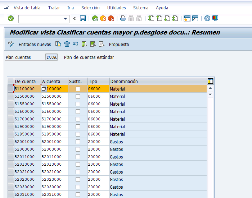Click the menu window icon left of Vista de tabla

(x=6, y=7)
